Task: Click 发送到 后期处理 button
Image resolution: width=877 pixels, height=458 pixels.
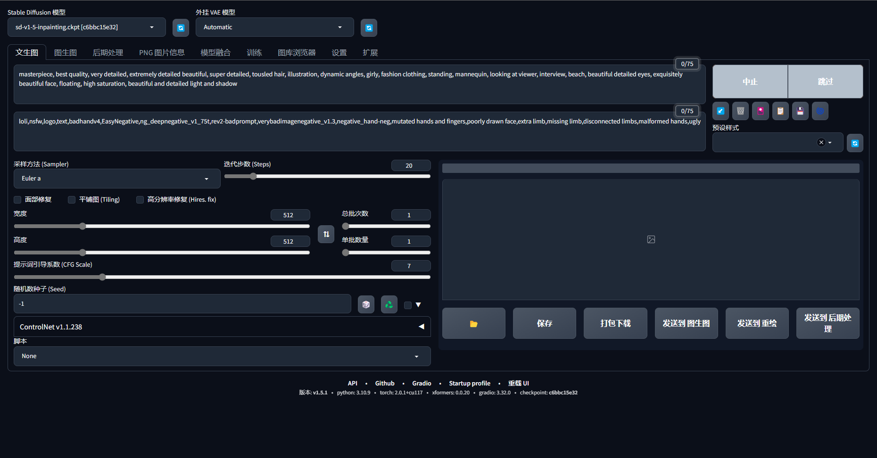Action: click(827, 323)
